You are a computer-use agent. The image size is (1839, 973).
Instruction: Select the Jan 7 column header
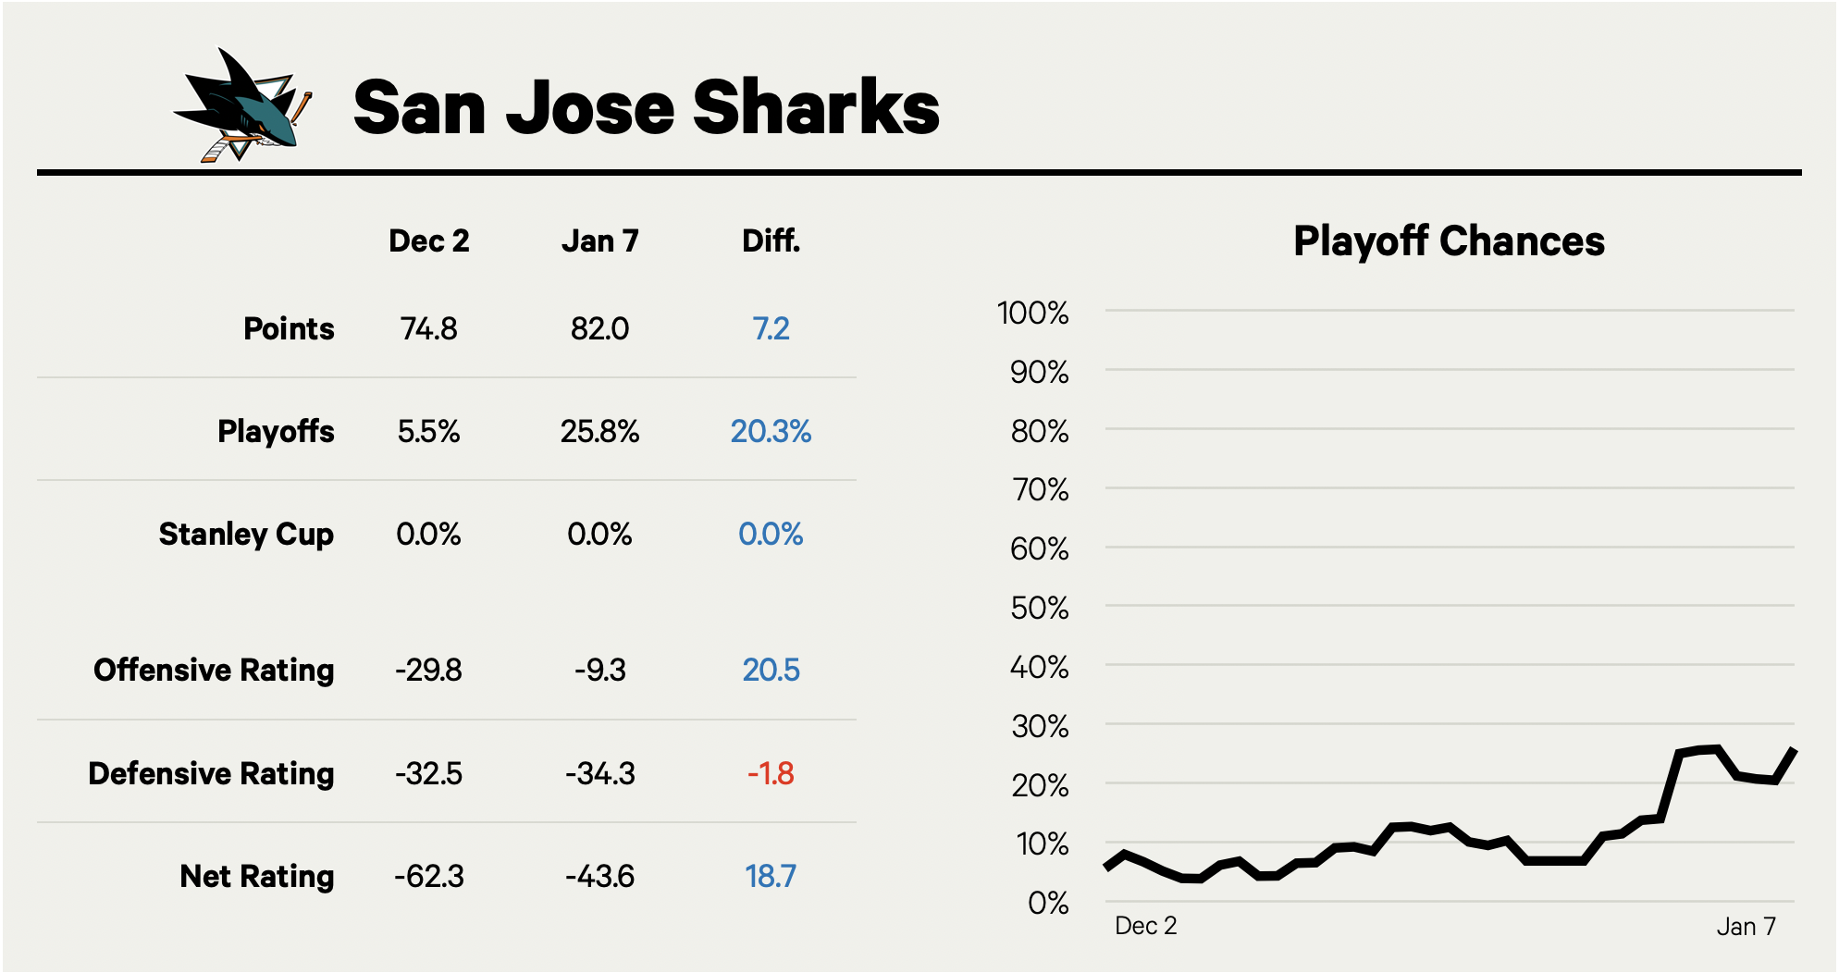(x=599, y=241)
